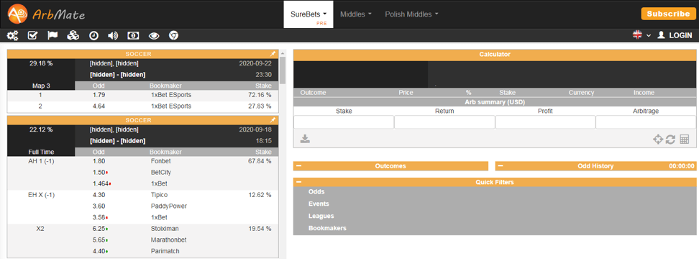Click the Map 3 market label
The width and height of the screenshot is (699, 259).
[41, 86]
